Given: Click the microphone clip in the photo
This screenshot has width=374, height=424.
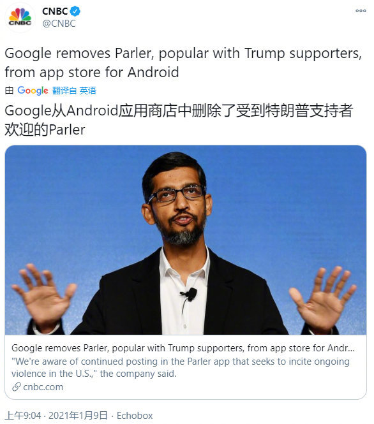Looking at the screenshot, I should pyautogui.click(x=190, y=295).
